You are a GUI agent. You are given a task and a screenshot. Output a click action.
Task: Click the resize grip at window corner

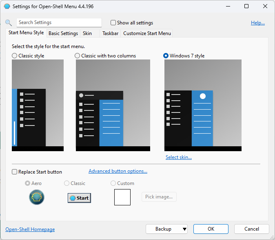click(x=272, y=237)
